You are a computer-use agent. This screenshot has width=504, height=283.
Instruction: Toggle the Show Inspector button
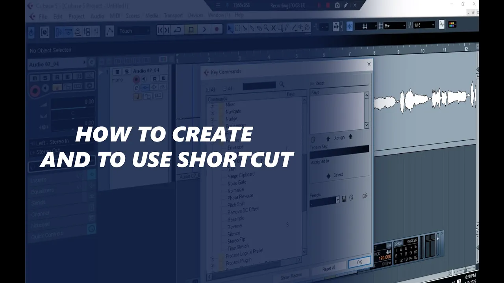coord(59,31)
